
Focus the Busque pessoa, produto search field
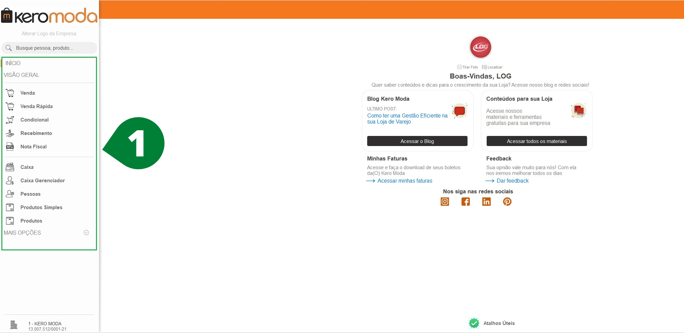(49, 48)
